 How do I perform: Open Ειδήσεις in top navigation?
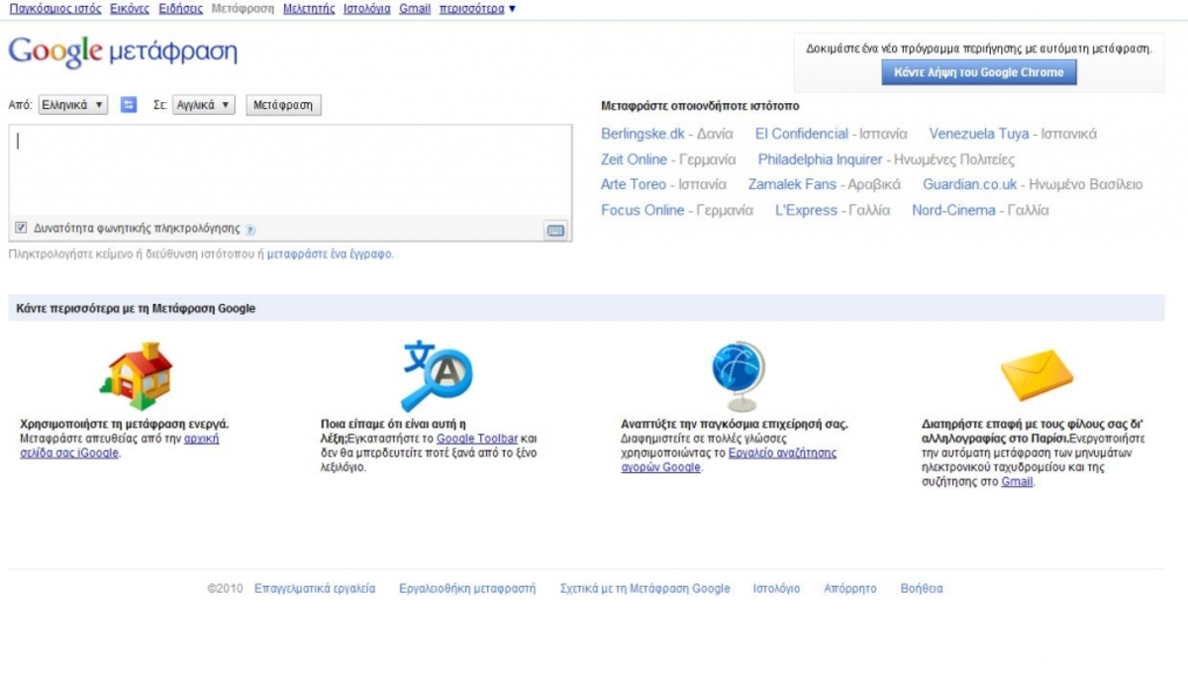pyautogui.click(x=181, y=9)
